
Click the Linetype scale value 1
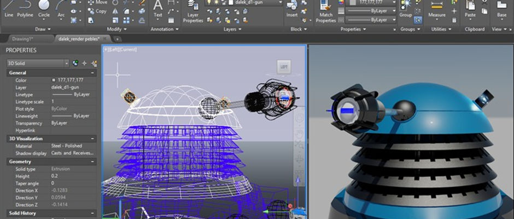tap(73, 102)
